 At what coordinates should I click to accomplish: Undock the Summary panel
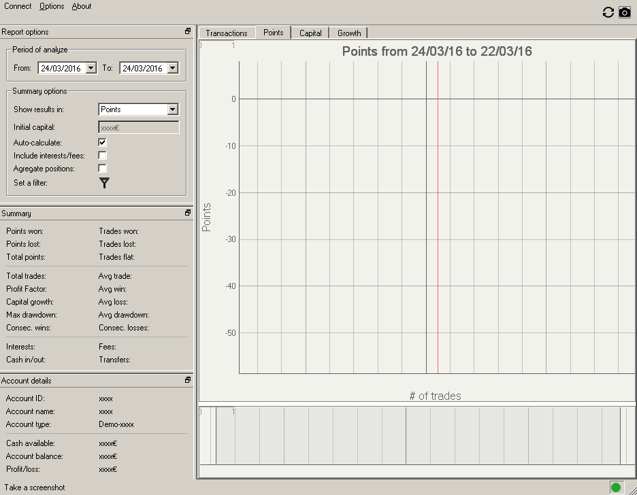tap(188, 213)
